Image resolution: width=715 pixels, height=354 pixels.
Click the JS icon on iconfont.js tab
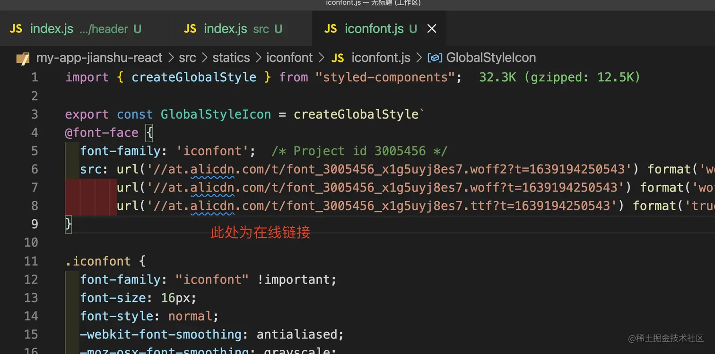tap(331, 29)
